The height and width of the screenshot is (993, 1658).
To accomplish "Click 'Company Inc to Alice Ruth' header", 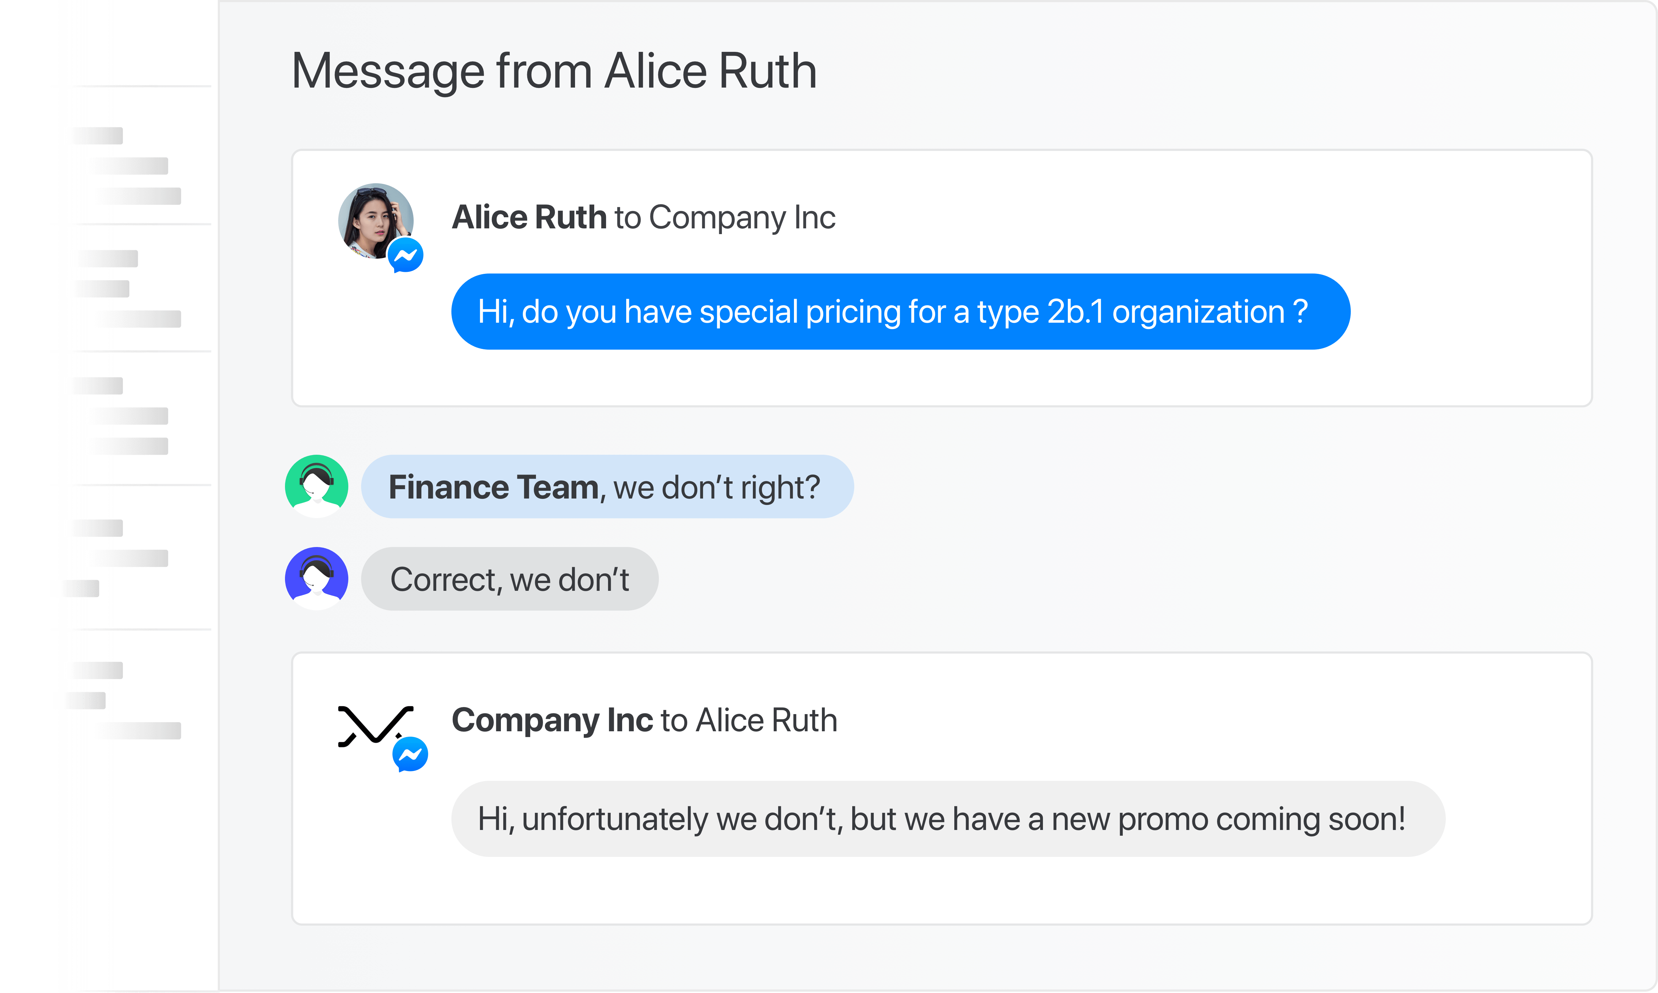I will click(644, 720).
